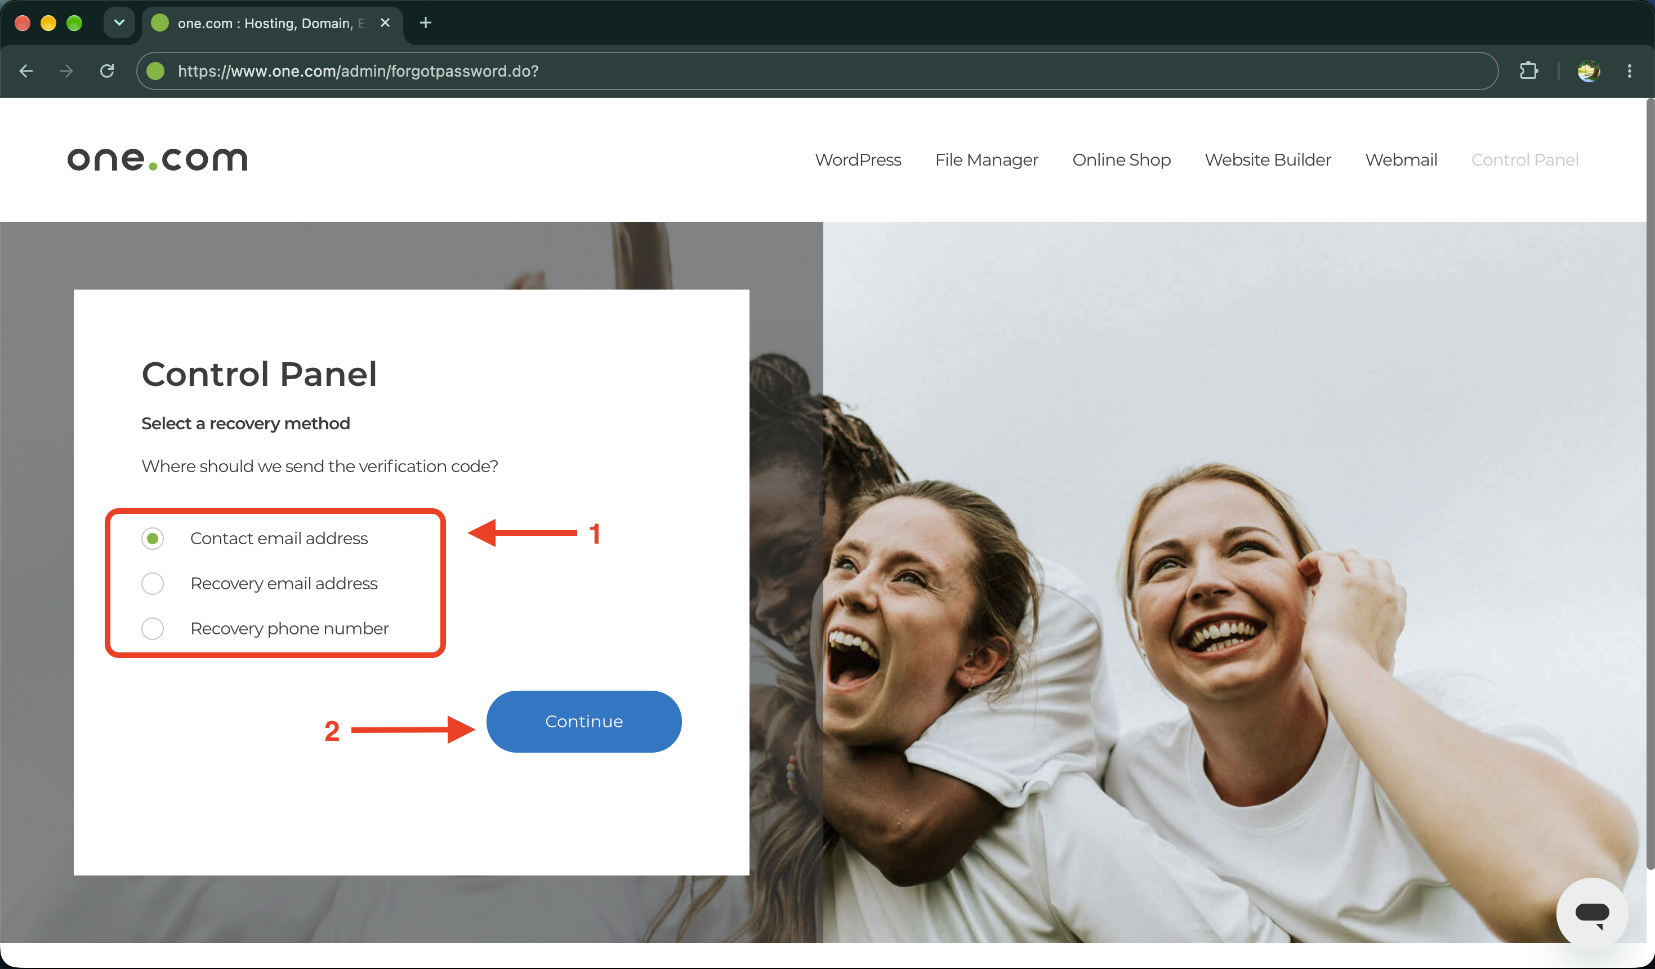The width and height of the screenshot is (1655, 969).
Task: Click the Recovery phone number label text
Action: click(289, 629)
